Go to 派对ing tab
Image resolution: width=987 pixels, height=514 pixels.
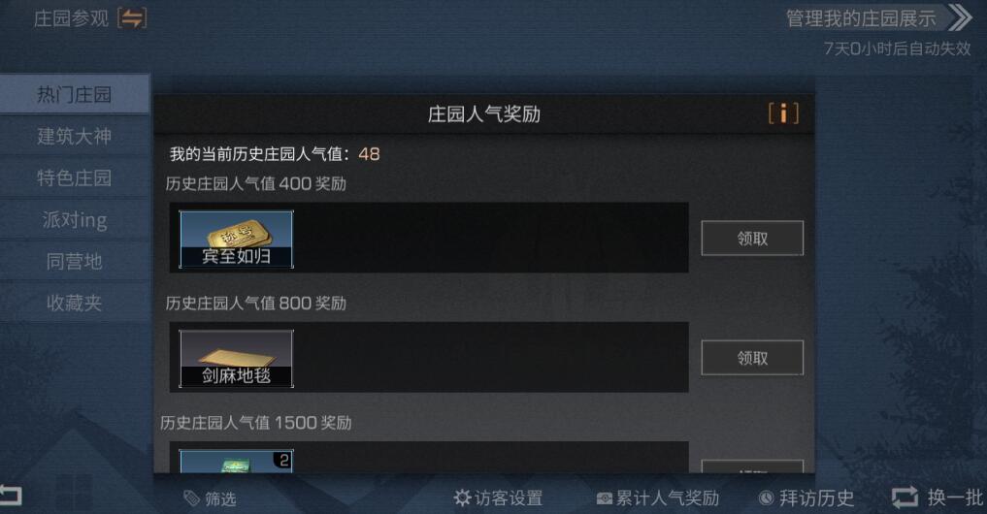[75, 219]
